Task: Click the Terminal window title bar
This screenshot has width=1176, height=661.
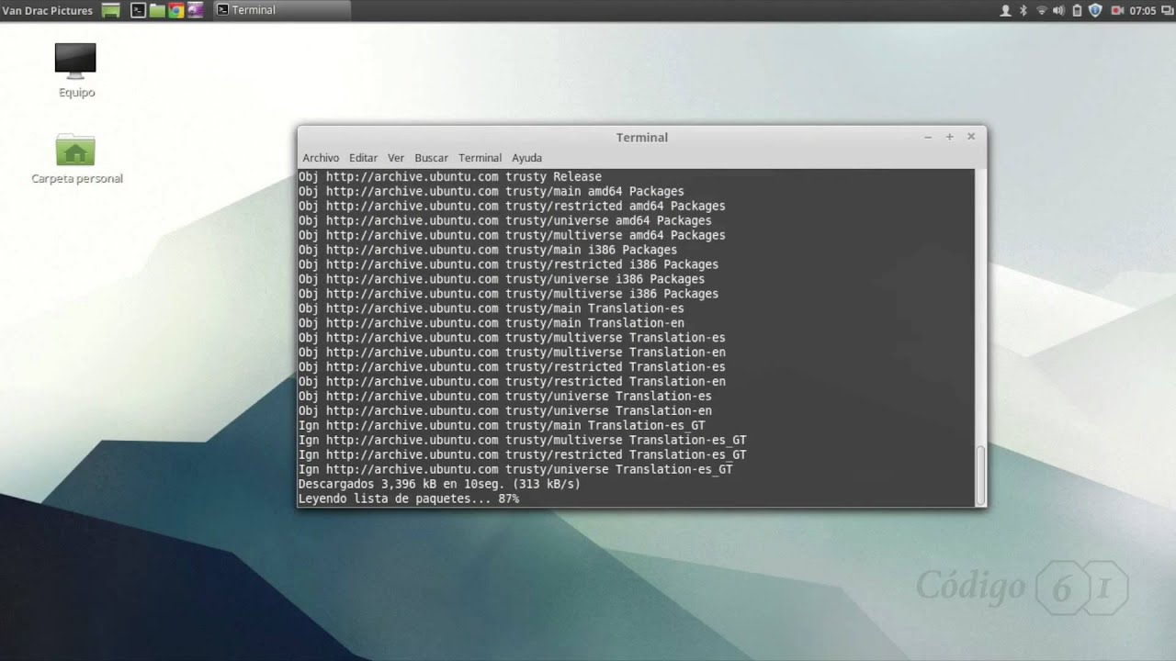Action: [x=641, y=137]
